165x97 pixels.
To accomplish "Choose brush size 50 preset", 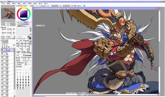I will (x=29, y=80).
